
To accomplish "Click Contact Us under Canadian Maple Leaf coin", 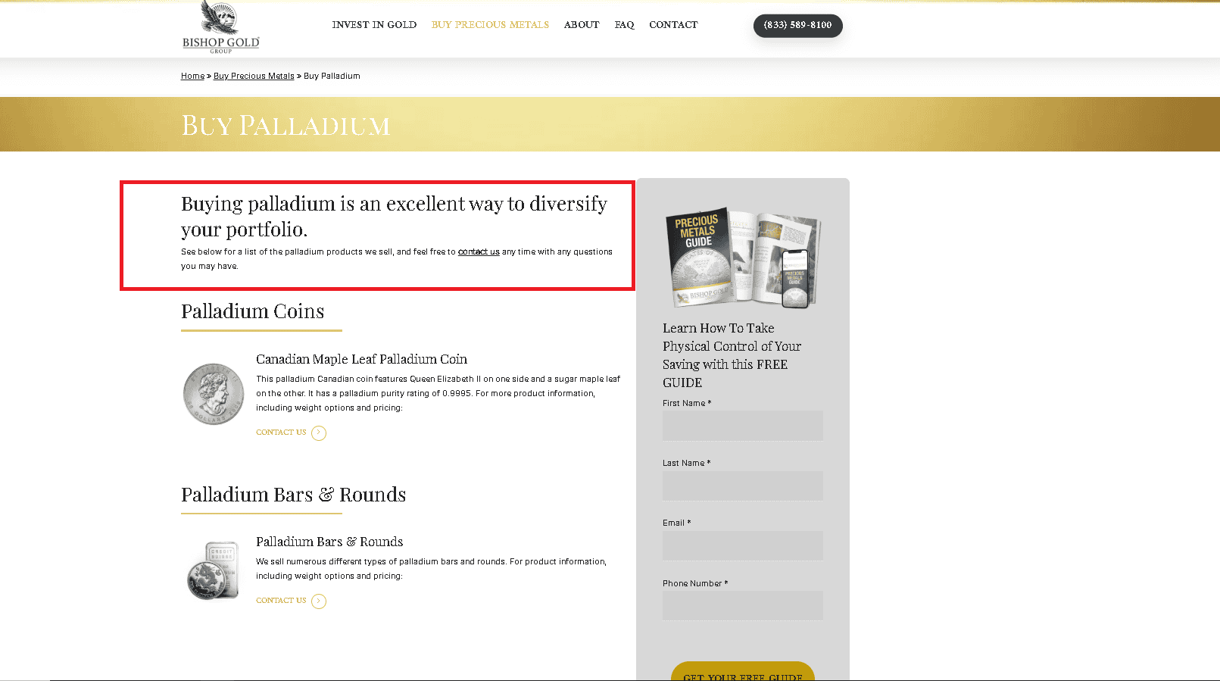I will [x=281, y=433].
